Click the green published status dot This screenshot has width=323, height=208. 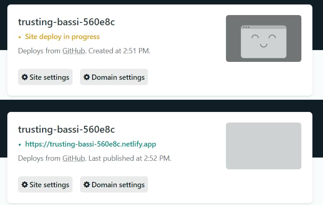(20, 145)
